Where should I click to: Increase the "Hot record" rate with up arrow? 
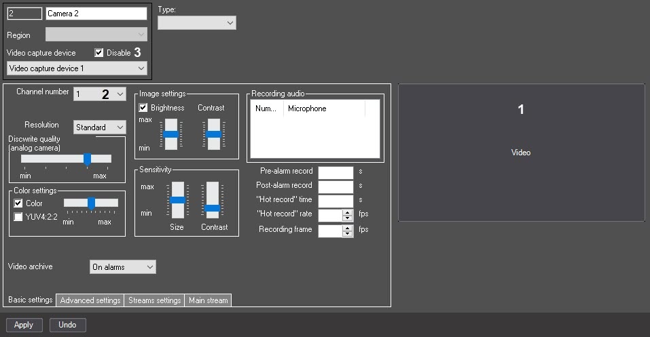(347, 212)
